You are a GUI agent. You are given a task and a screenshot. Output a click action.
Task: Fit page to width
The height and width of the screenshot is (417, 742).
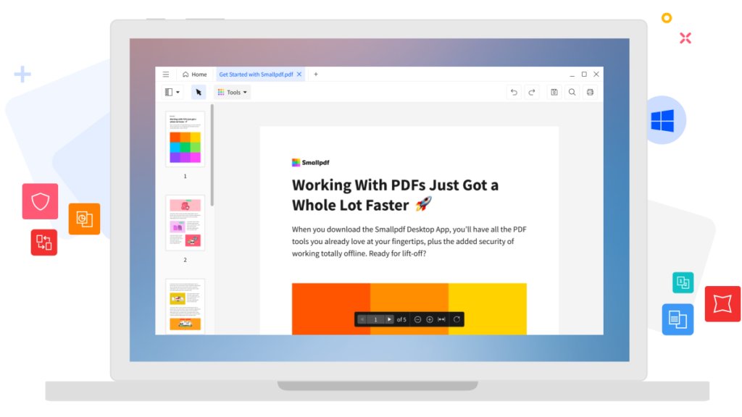click(x=442, y=319)
